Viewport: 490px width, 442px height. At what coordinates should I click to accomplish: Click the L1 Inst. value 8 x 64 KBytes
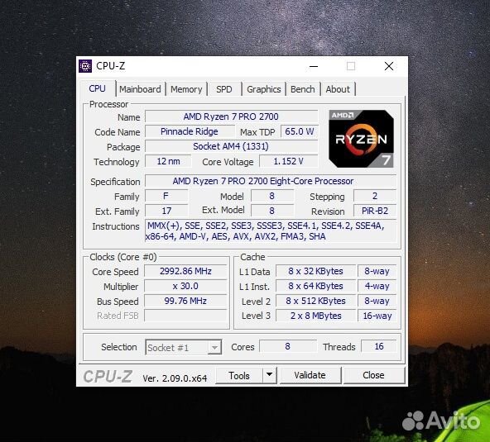(x=315, y=286)
